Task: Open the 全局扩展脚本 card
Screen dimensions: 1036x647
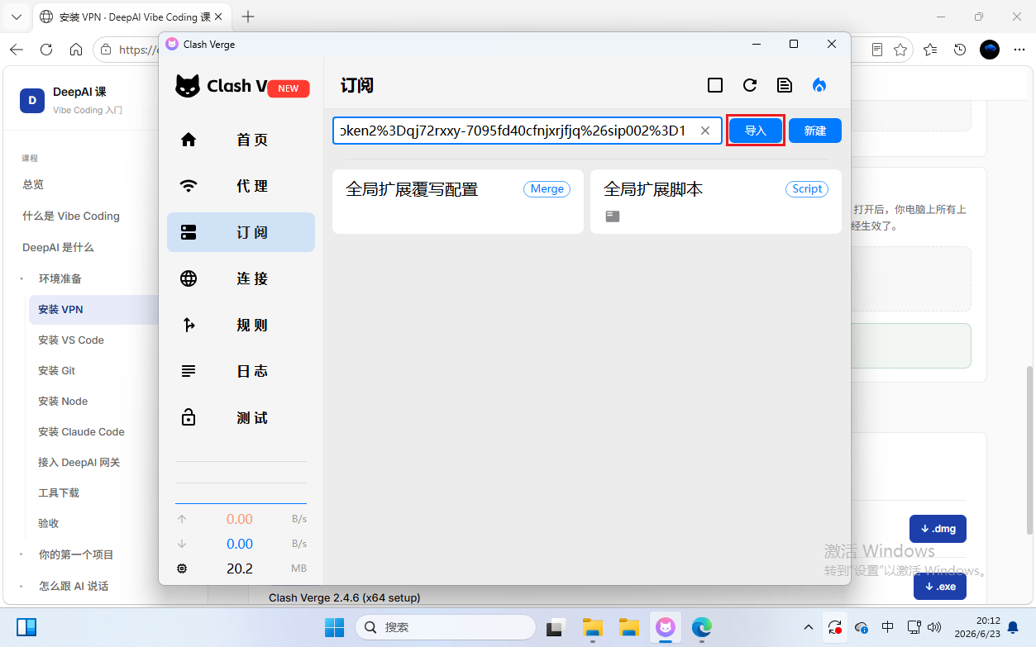Action: point(716,202)
